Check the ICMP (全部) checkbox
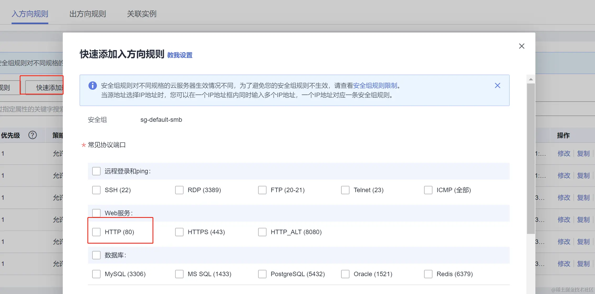 click(x=428, y=190)
